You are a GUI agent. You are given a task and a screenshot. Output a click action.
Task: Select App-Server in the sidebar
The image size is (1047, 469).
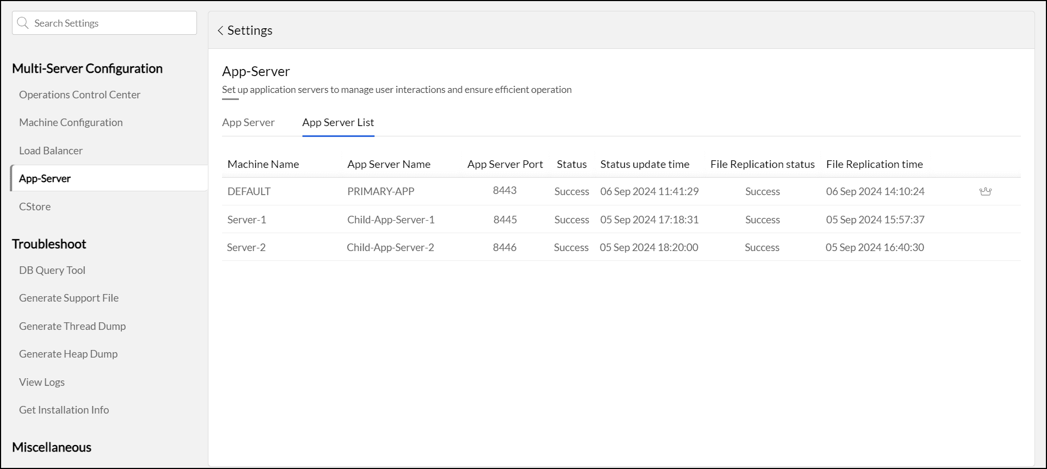click(x=45, y=178)
